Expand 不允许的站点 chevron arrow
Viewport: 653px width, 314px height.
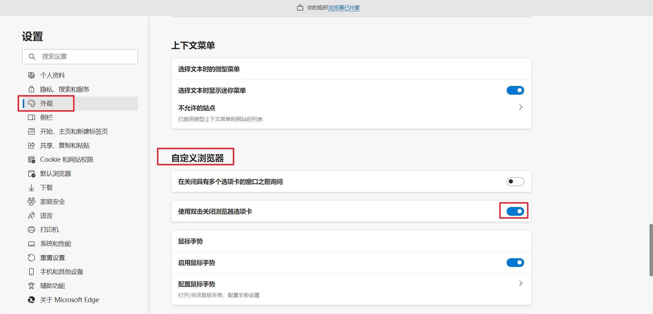[521, 107]
